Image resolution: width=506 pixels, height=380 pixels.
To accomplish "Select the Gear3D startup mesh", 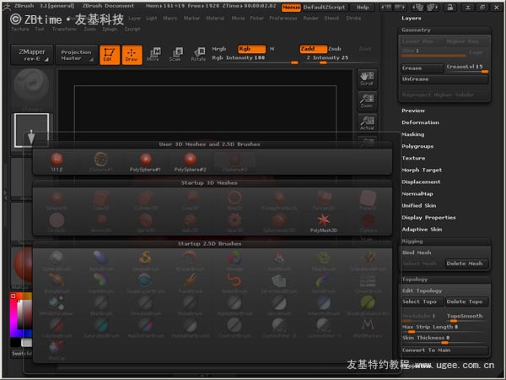I will click(x=234, y=223).
